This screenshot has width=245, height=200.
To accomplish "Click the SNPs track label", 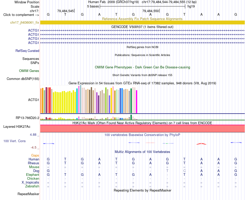I will pyautogui.click(x=35, y=63).
